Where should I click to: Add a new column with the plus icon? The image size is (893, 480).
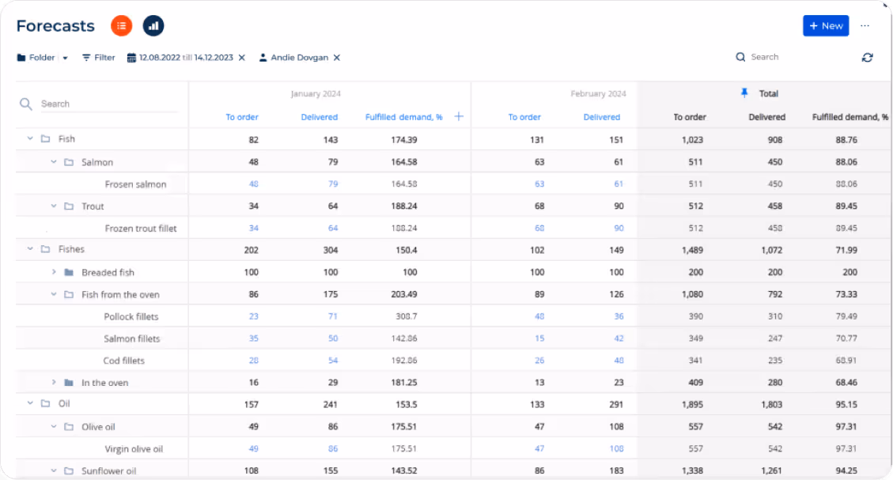coord(459,115)
